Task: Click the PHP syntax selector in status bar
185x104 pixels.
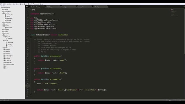Action: click(x=180, y=100)
